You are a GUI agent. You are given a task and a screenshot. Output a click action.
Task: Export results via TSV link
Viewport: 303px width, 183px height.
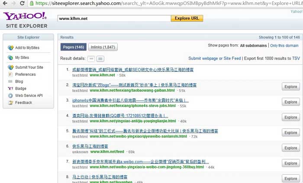(x=296, y=58)
